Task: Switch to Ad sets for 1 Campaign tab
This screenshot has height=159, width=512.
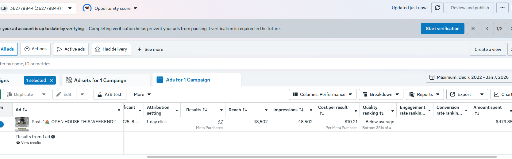Action: pos(100,80)
